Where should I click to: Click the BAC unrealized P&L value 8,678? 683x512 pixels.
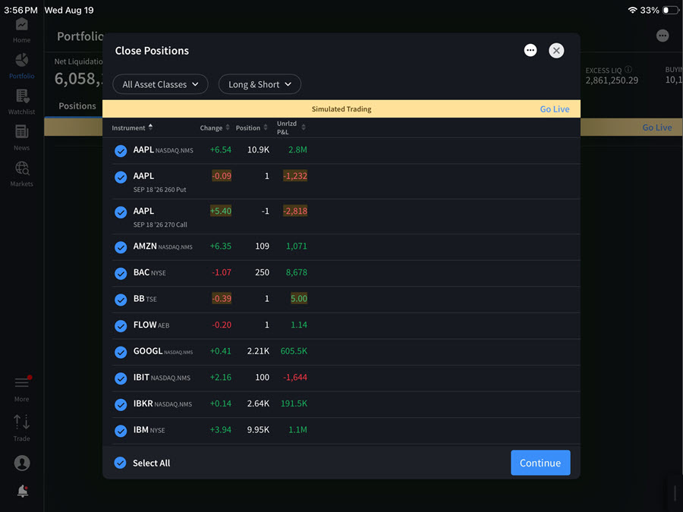[x=296, y=272]
